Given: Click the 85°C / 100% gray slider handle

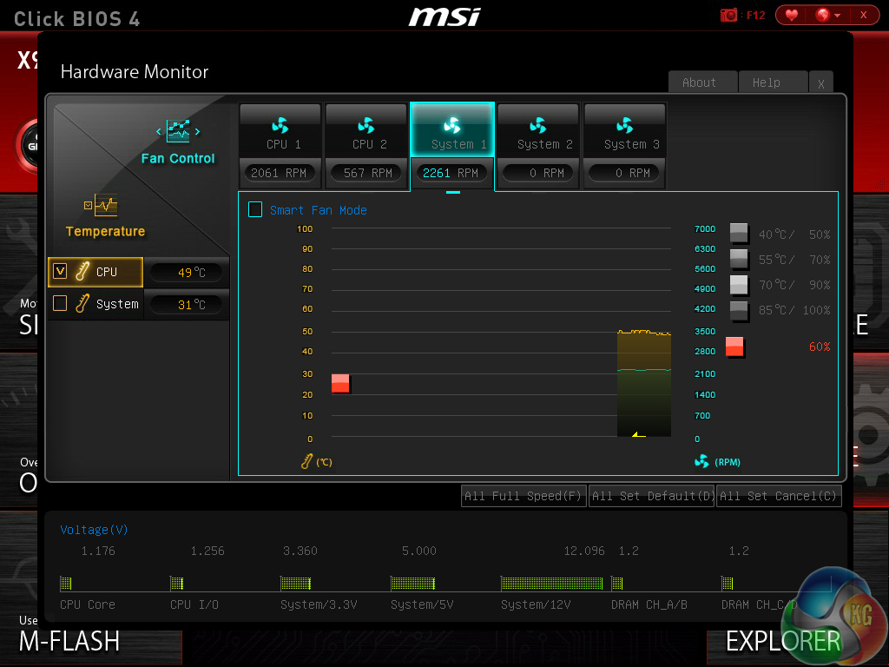Looking at the screenshot, I should 739,311.
